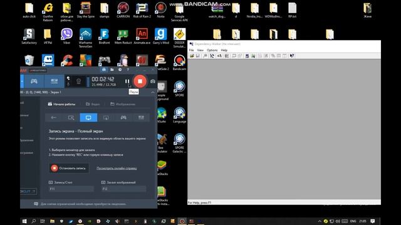Open Bandicam home icon in title bar
401x225 pixels.
point(104,69)
